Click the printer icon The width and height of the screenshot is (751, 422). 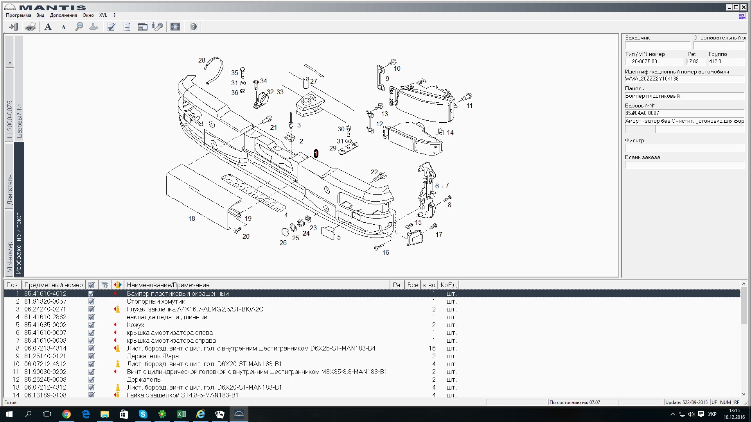[31, 27]
